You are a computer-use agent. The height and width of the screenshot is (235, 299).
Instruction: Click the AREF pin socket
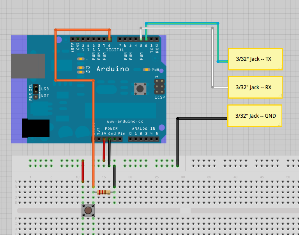(73, 39)
